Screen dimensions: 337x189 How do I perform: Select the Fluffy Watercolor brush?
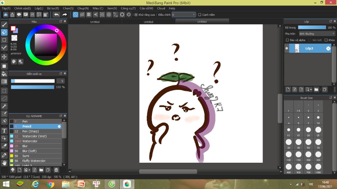click(36, 161)
